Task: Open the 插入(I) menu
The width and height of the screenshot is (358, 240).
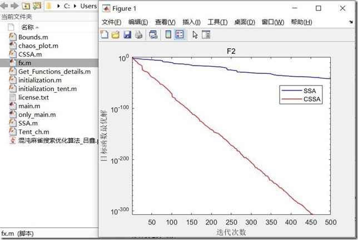Action: tap(191, 22)
